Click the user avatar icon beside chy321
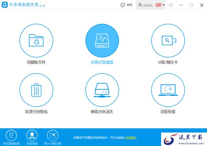207x146 pixels. tap(140, 5)
